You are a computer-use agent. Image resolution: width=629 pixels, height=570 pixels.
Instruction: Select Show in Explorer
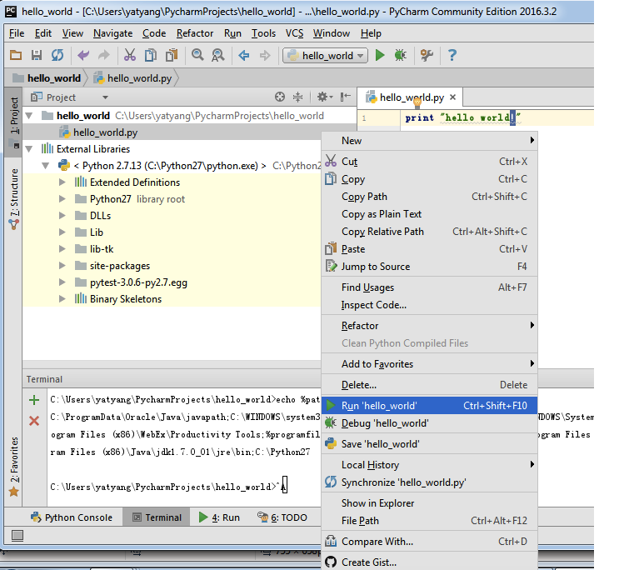pos(429,503)
